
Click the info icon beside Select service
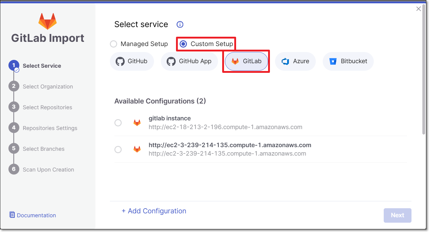click(180, 25)
